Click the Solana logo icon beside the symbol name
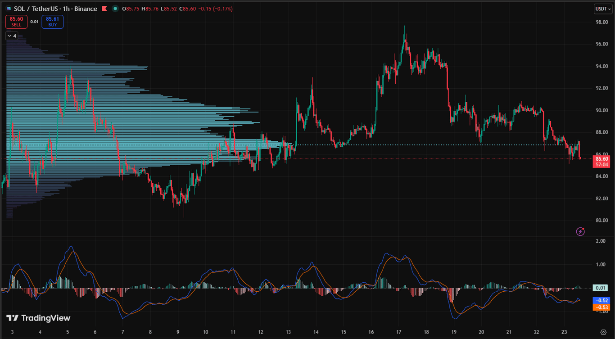The image size is (615, 339). coord(9,9)
